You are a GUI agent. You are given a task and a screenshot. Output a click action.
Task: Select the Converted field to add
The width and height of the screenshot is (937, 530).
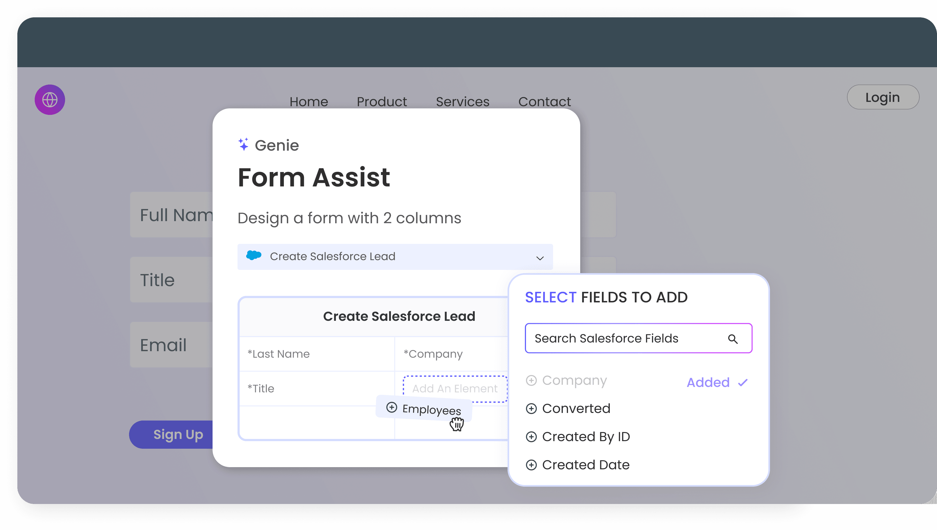[x=576, y=408]
